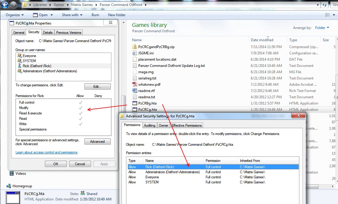Viewport: 338px width, 204px height.
Task: Click New folder in toolbar
Action: [x=117, y=15]
